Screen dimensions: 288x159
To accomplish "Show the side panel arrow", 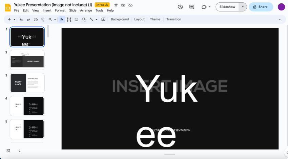I will click(x=287, y=152).
